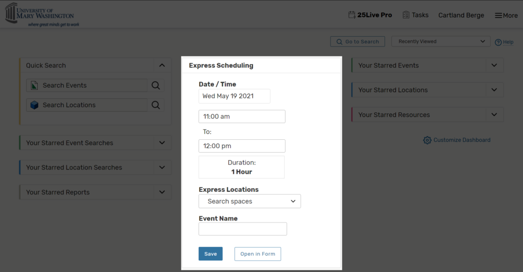Open the Tasks clipboard icon

pos(406,15)
